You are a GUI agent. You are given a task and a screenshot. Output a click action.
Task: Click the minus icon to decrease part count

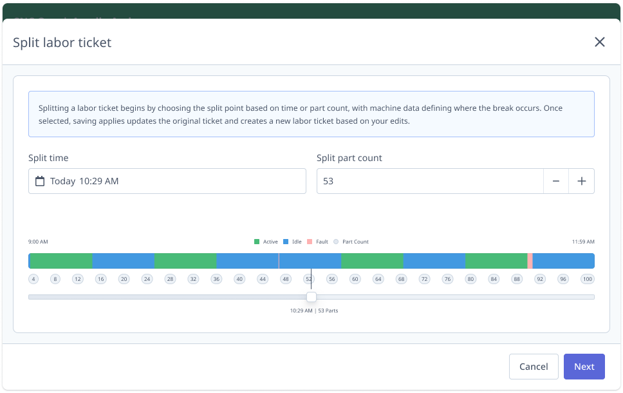coord(555,181)
